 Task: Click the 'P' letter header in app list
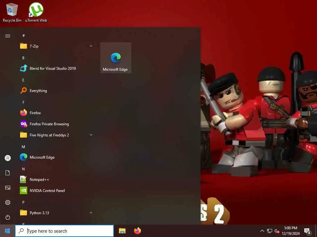(23, 202)
